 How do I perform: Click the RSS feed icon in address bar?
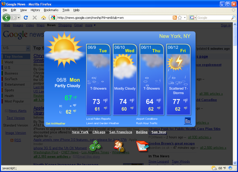[x=174, y=17]
